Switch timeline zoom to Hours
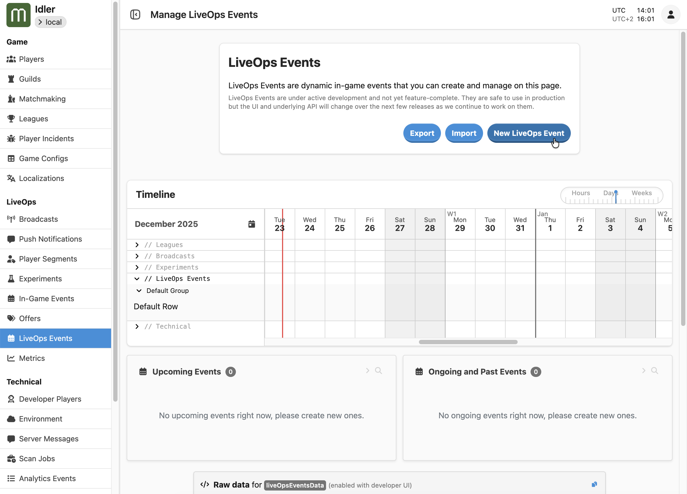Image resolution: width=687 pixels, height=494 pixels. pos(580,193)
